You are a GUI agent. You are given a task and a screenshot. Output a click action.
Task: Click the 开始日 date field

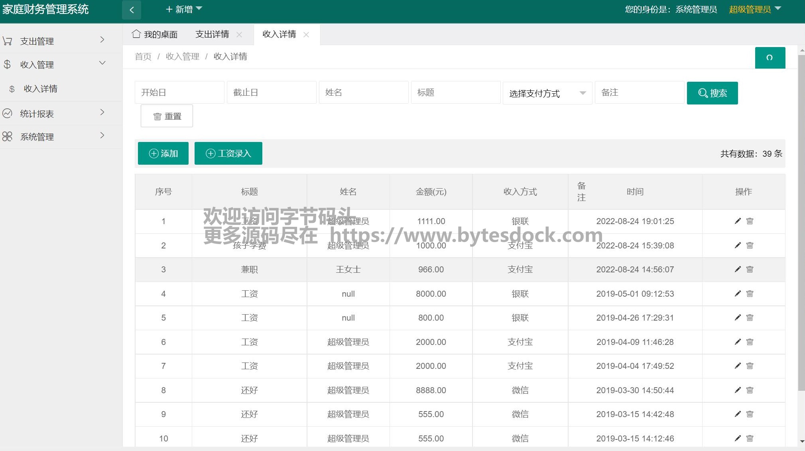[179, 93]
